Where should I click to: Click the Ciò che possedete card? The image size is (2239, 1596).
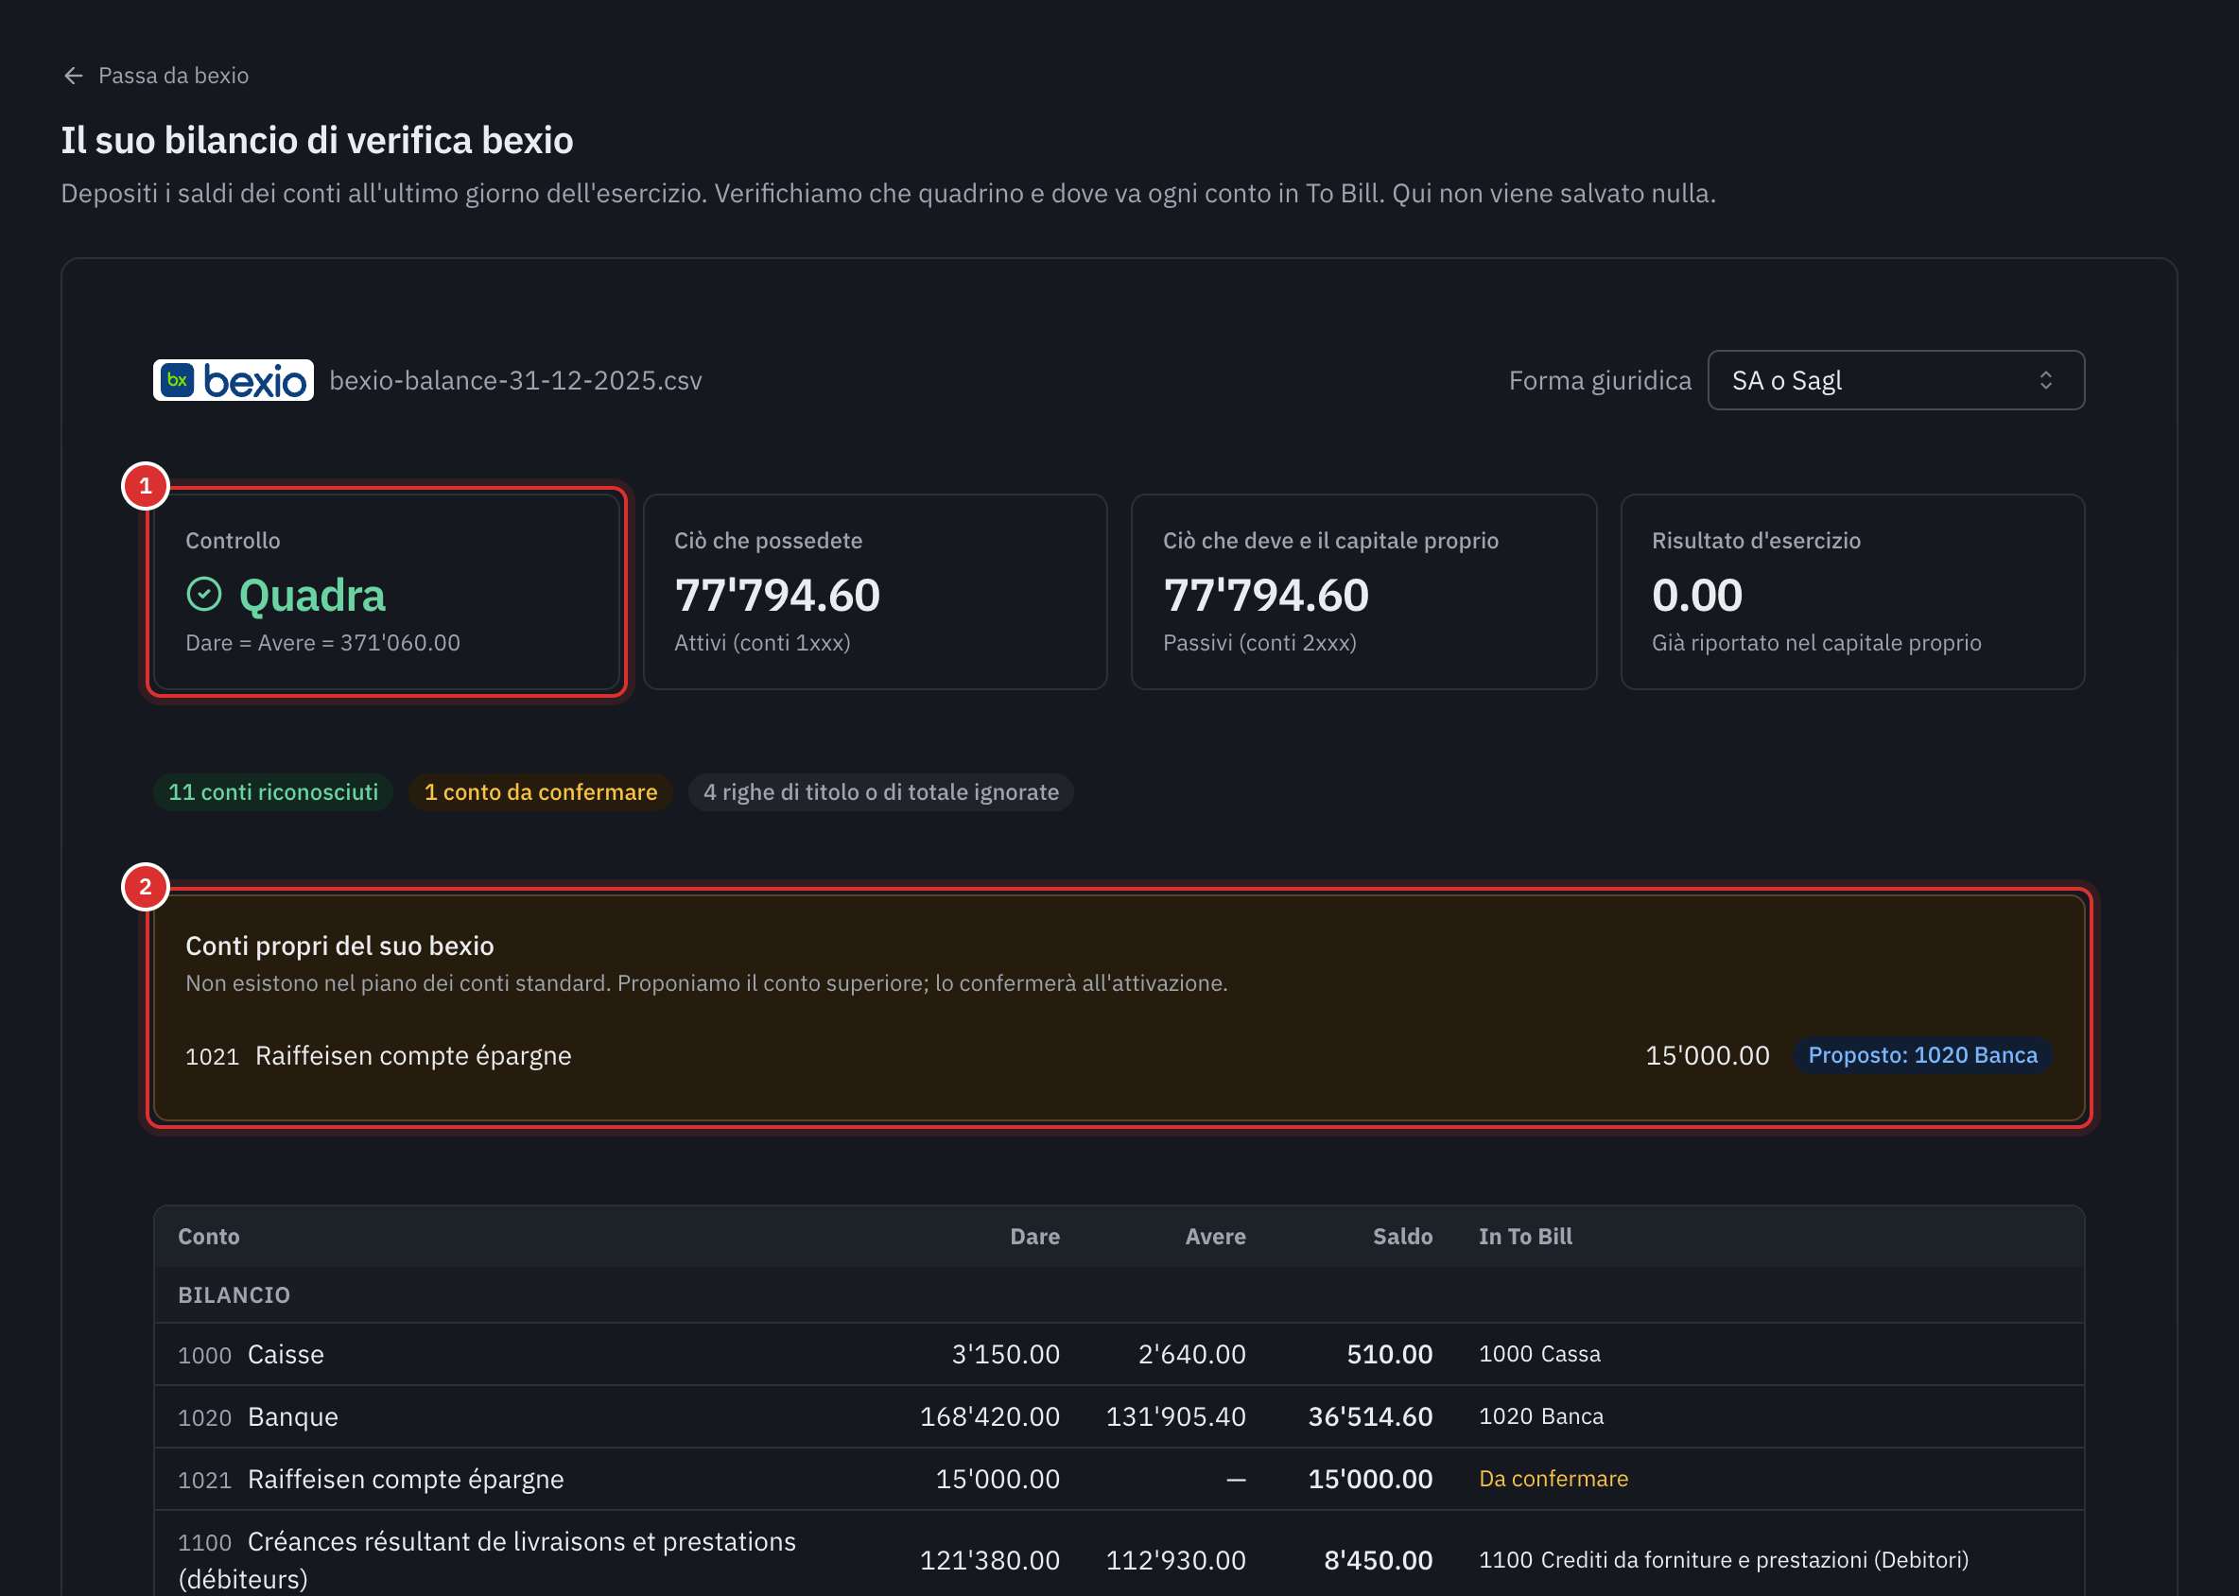pos(875,593)
